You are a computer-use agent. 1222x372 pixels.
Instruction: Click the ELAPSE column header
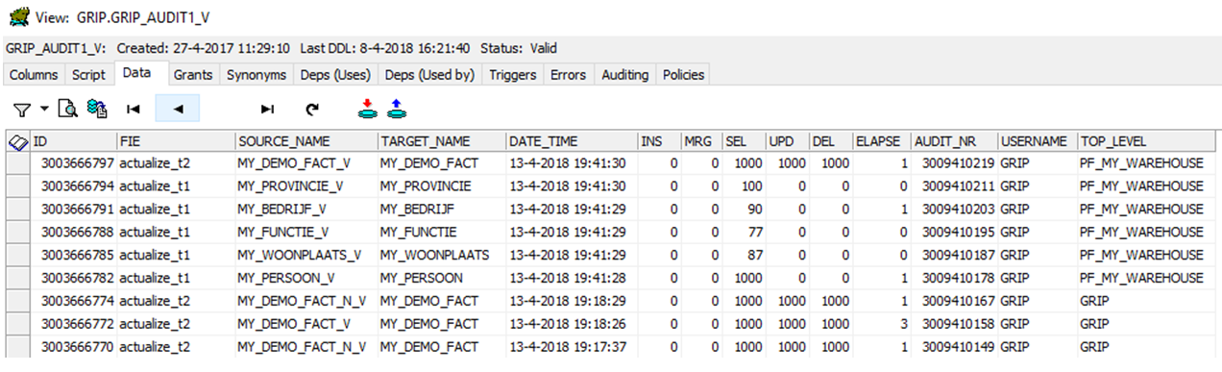(x=882, y=141)
